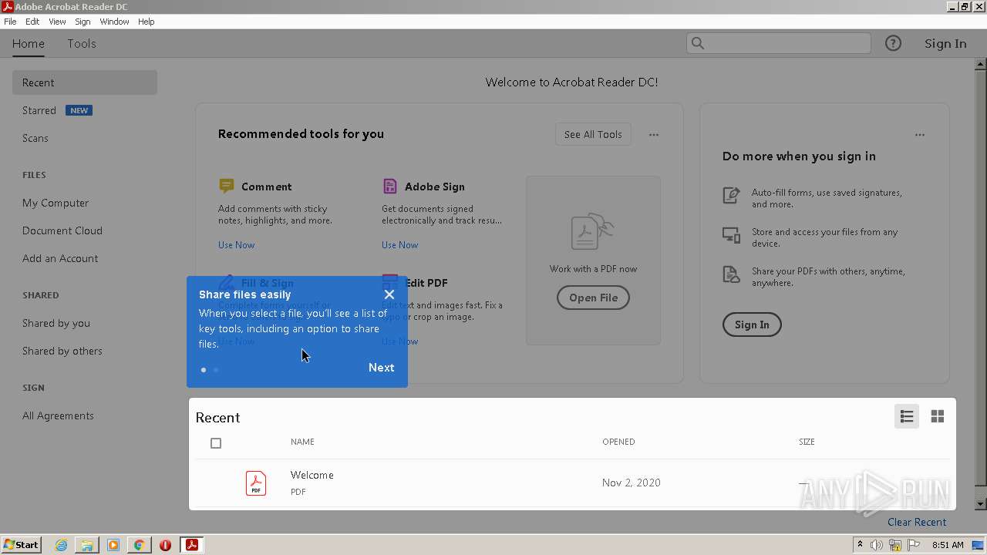Click the Open File button
The height and width of the screenshot is (555, 987).
[x=593, y=298]
